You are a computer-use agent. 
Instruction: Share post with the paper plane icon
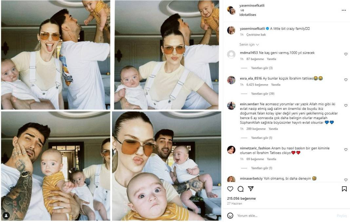click(251, 189)
